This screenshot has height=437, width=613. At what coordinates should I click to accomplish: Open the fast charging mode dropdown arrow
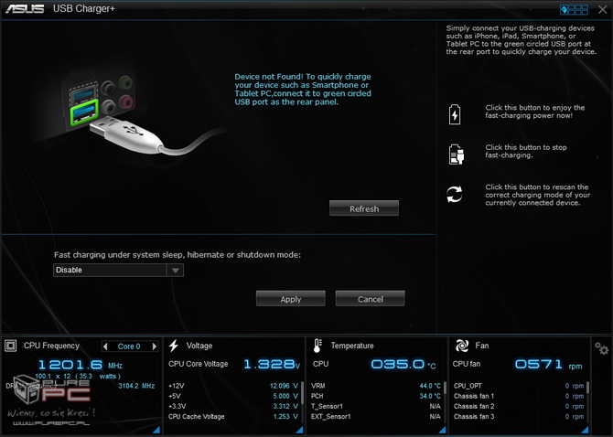point(175,271)
